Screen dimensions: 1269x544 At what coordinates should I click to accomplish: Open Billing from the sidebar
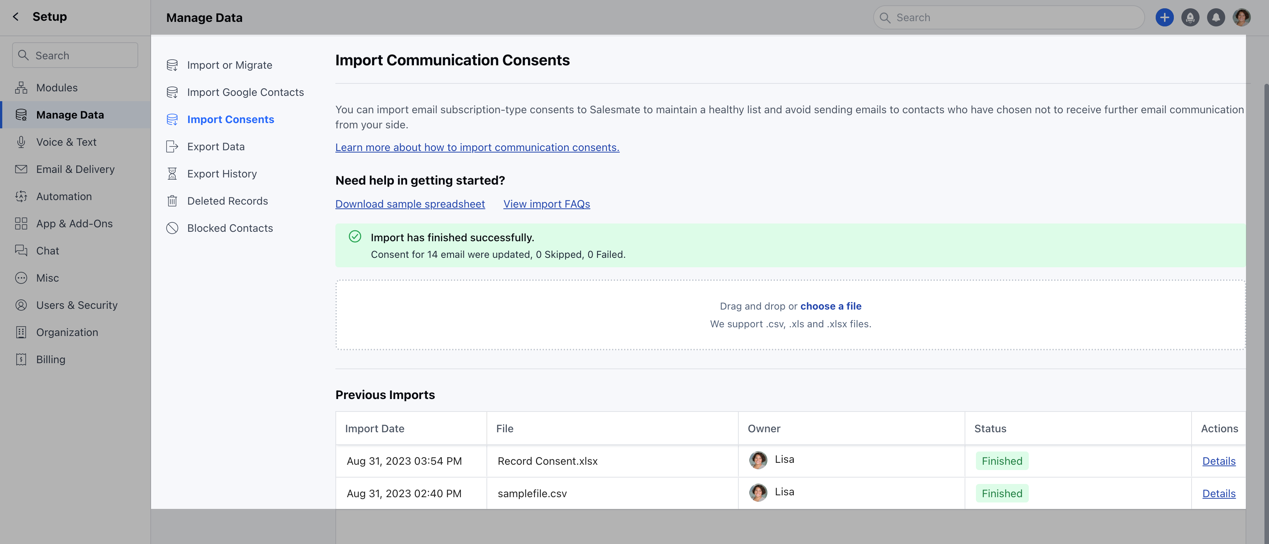pyautogui.click(x=50, y=359)
